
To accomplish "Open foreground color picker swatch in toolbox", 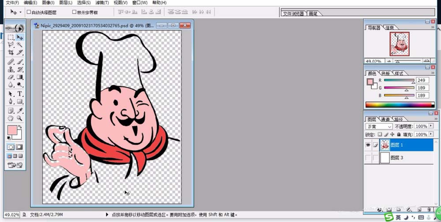I will 12,130.
